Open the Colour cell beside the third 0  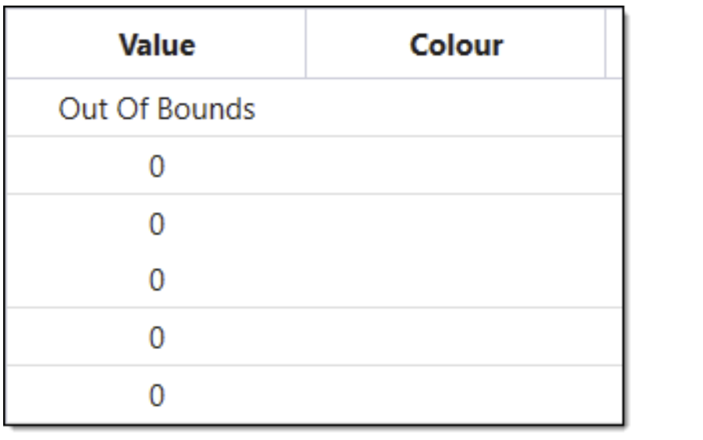(x=455, y=281)
